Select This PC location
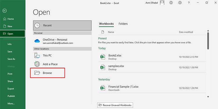This screenshot has width=218, height=109. 62,55
